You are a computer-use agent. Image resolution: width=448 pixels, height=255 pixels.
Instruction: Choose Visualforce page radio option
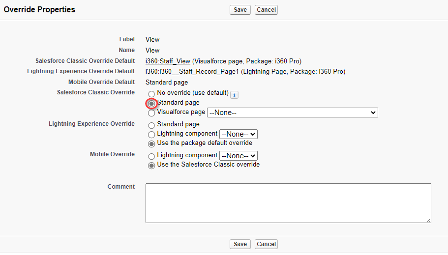(151, 113)
